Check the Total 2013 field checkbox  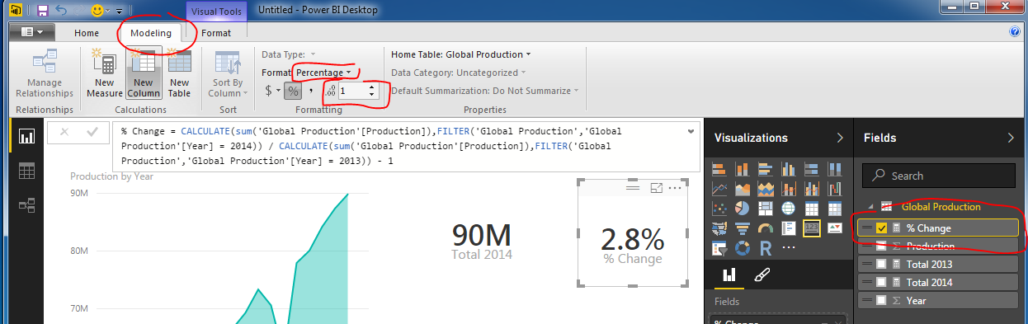click(x=881, y=265)
